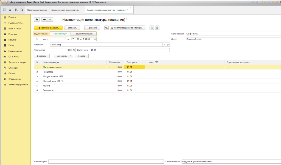This screenshot has height=165, width=281.
Task: Open the Заполнить dropdown button
Action: (x=63, y=56)
